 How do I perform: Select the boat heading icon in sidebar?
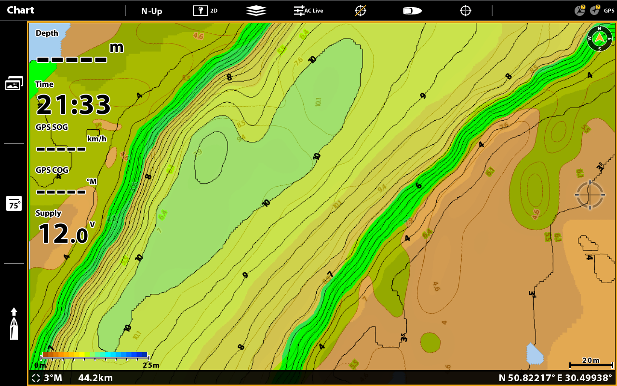click(14, 324)
